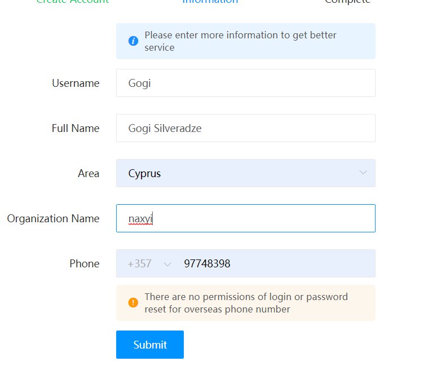Click the Full Name label
Viewport: 428px width, 370px height.
76,129
